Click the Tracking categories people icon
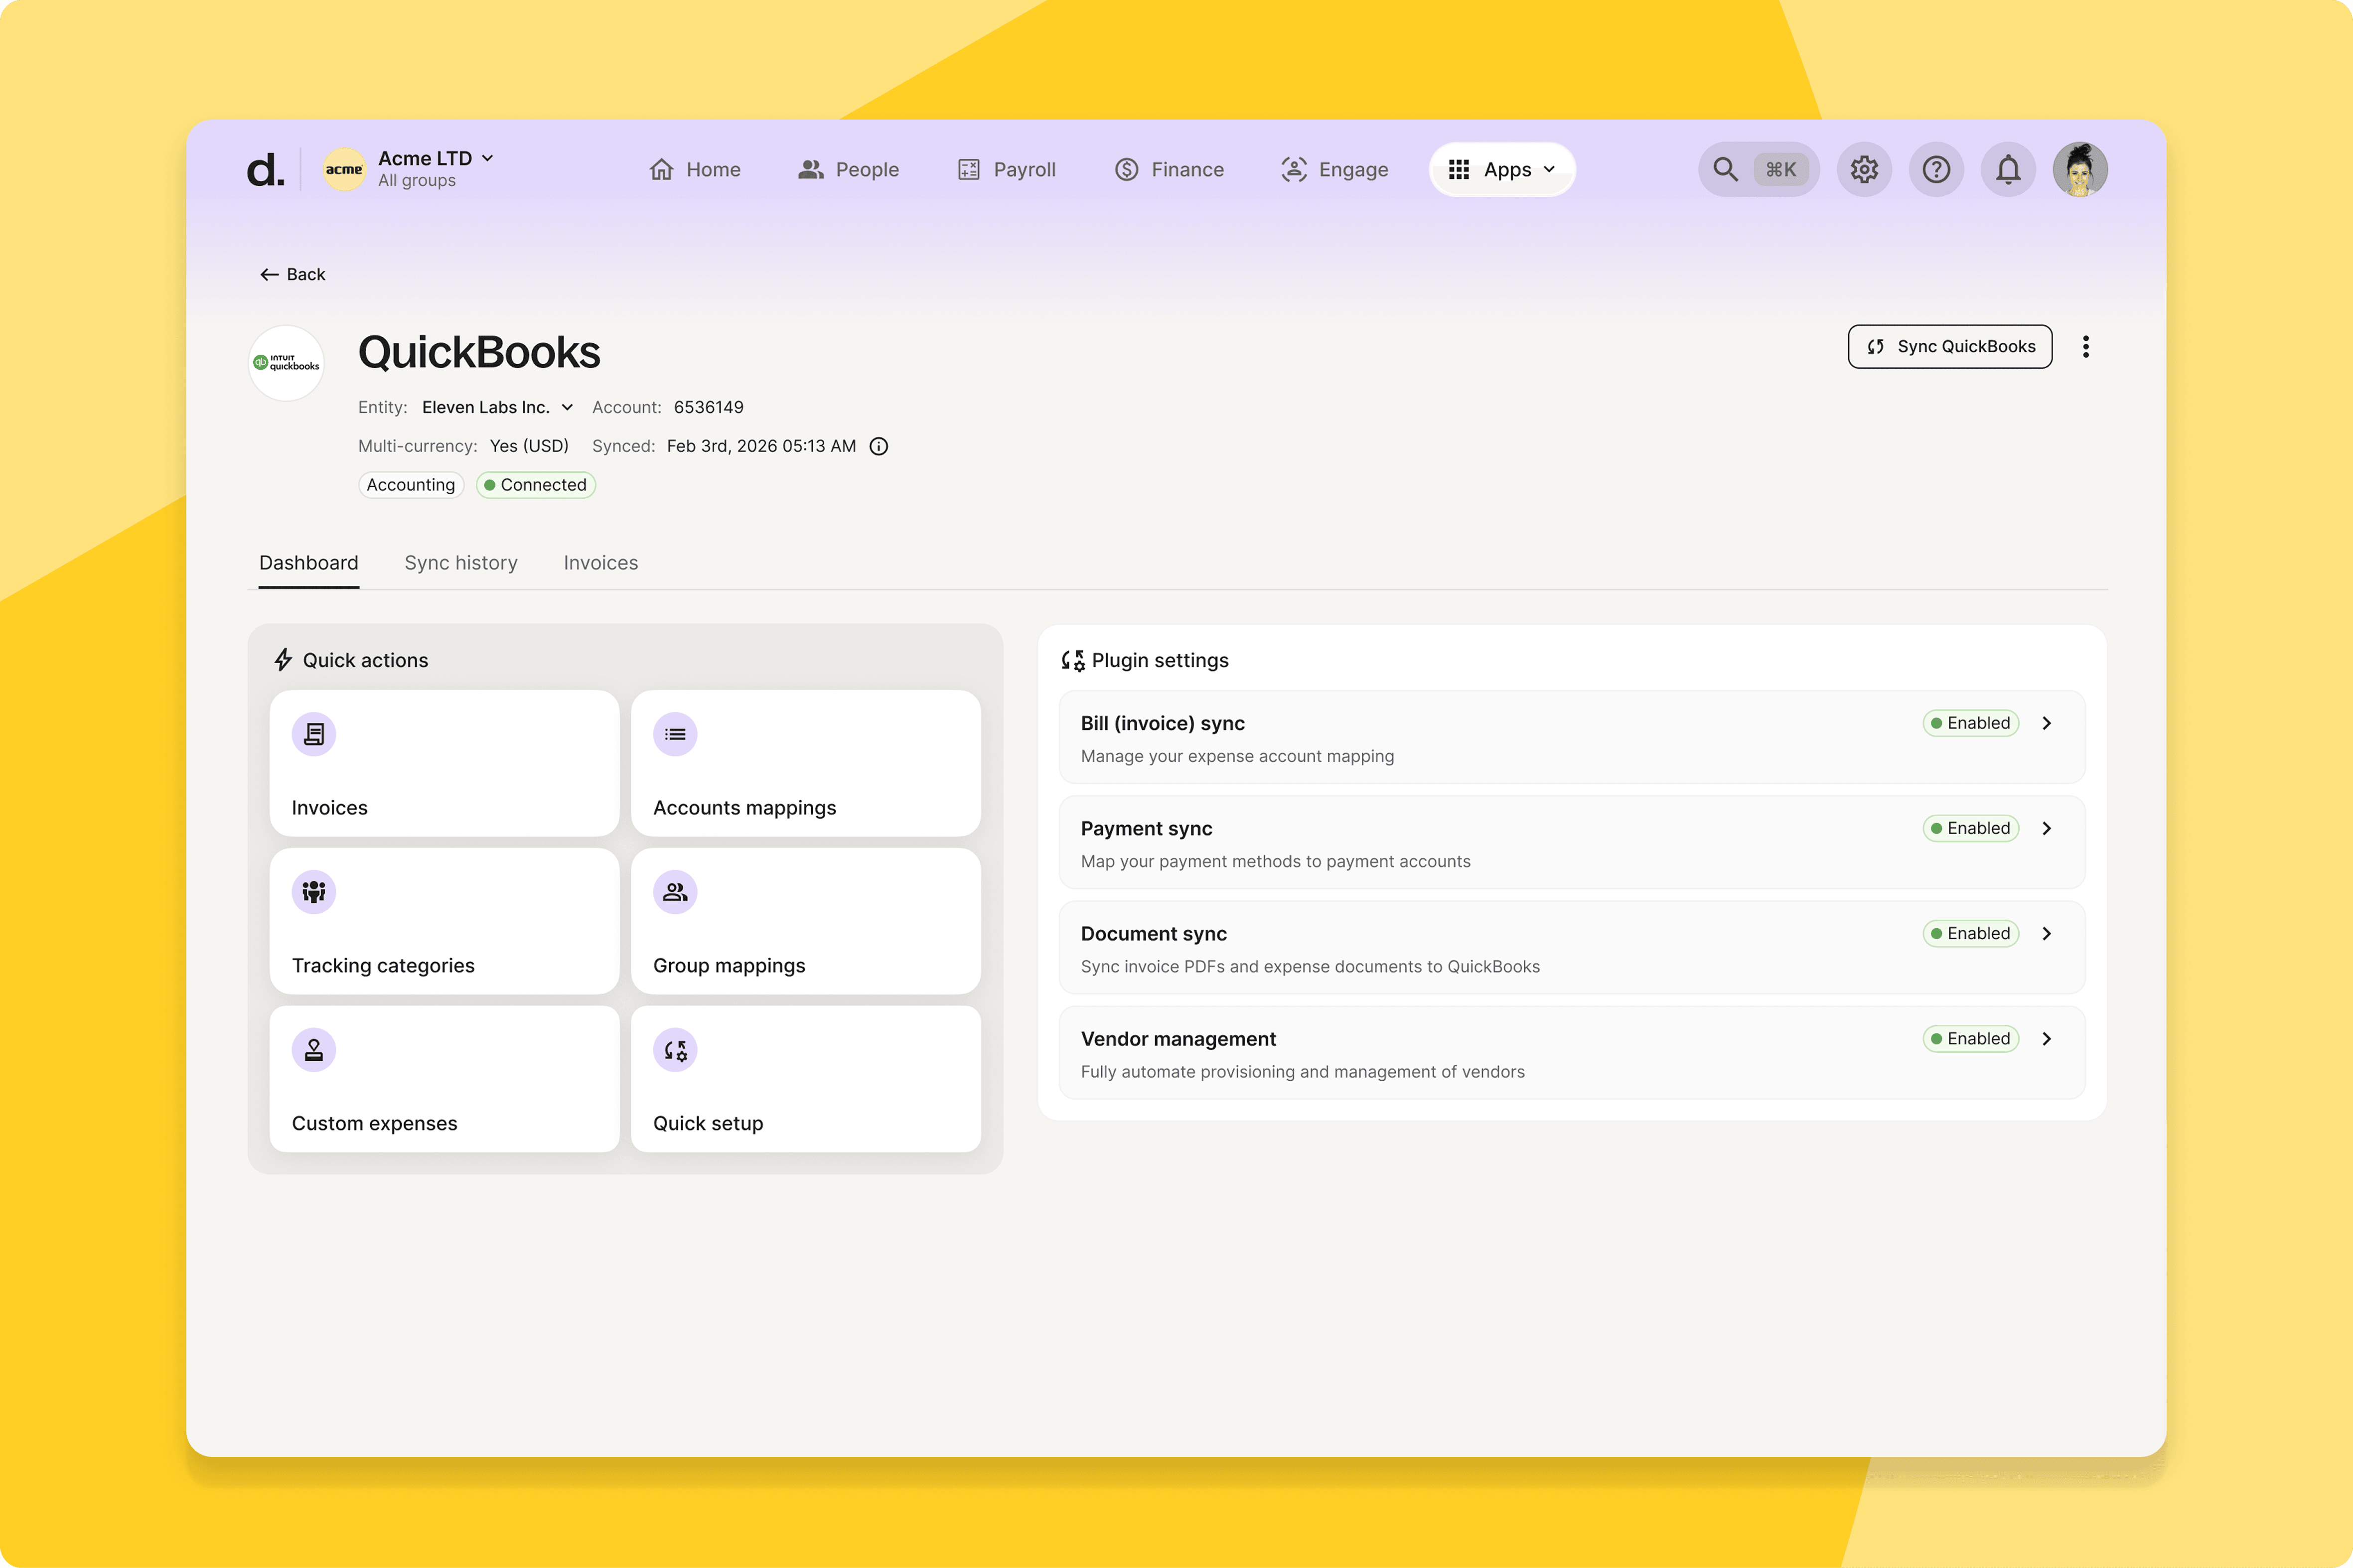2353x1568 pixels. click(x=314, y=892)
